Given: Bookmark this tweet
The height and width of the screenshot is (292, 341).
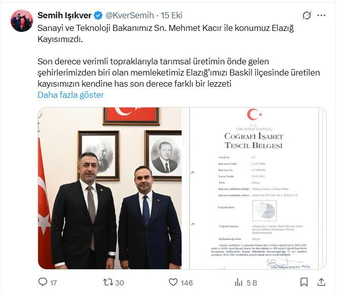Looking at the screenshot, I should [x=304, y=282].
